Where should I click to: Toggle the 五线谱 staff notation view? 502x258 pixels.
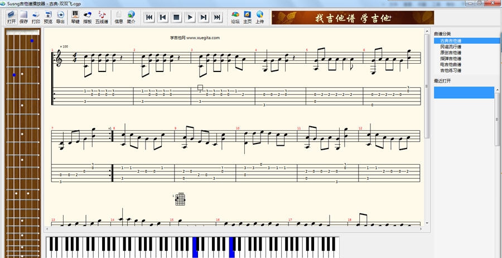coord(103,17)
